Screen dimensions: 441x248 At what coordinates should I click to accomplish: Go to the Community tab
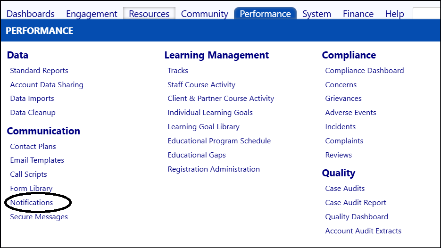(x=205, y=14)
